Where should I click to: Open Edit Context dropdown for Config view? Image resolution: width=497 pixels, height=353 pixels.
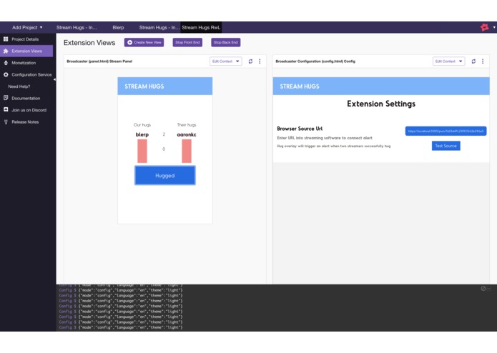click(449, 61)
